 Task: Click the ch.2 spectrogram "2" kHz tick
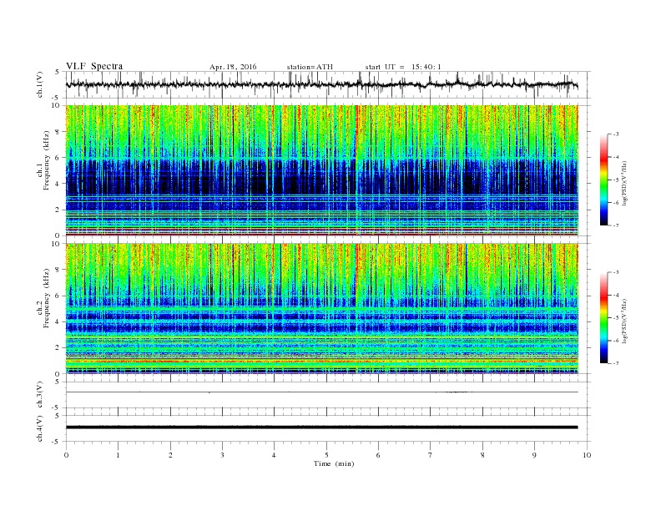point(58,348)
